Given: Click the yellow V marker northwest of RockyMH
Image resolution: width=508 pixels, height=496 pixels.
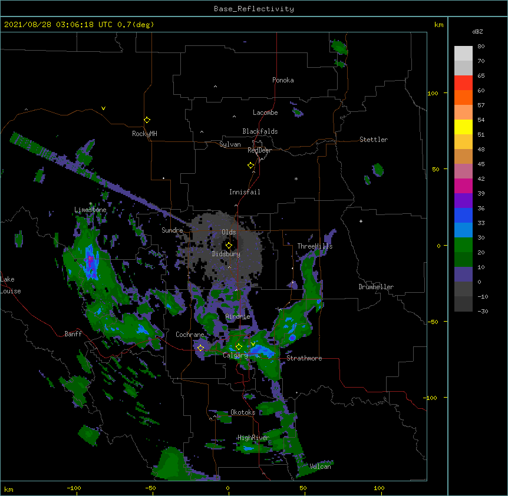Looking at the screenshot, I should (x=103, y=108).
